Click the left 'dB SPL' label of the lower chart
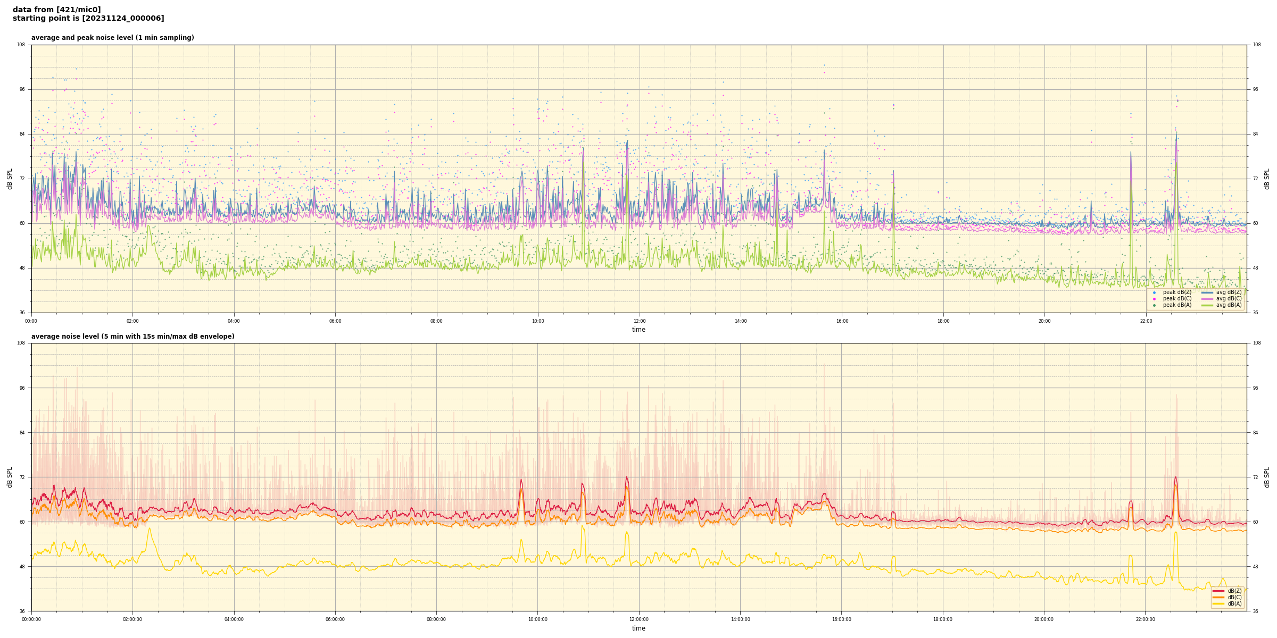This screenshot has height=638, width=1277. [x=10, y=477]
